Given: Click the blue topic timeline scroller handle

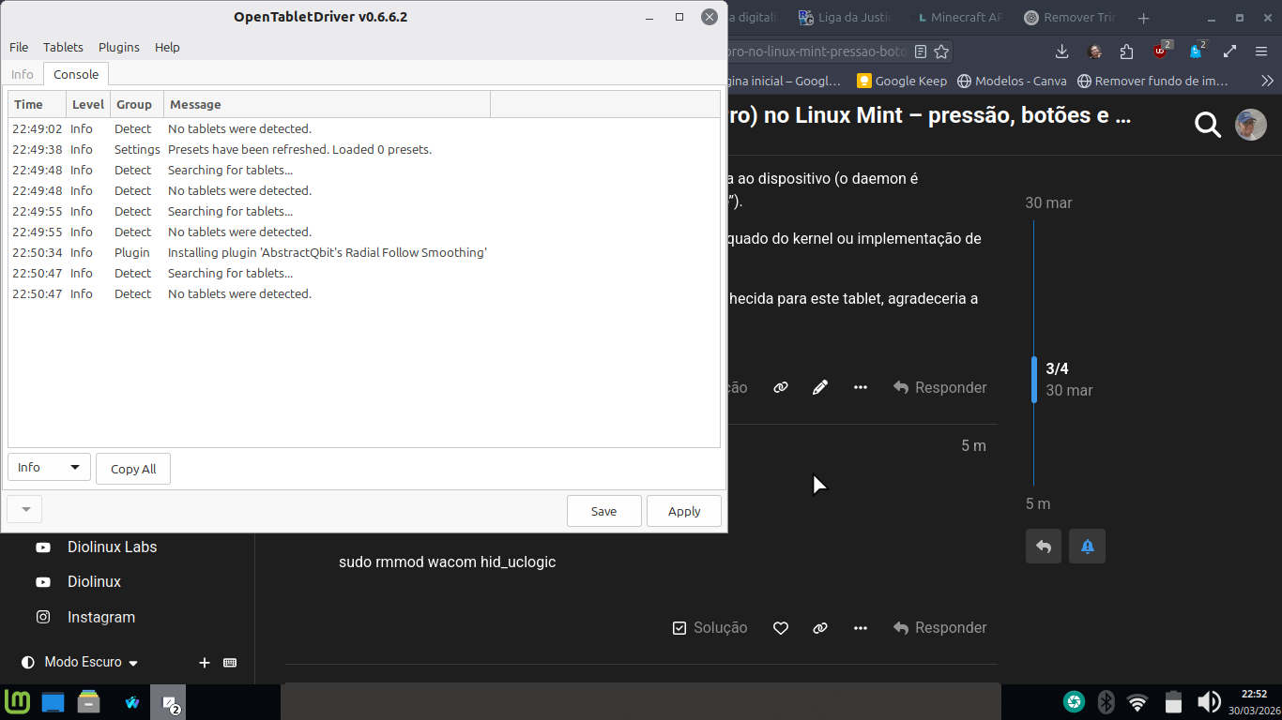Looking at the screenshot, I should tap(1034, 379).
